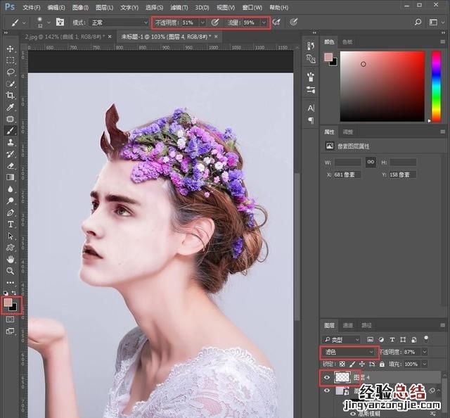Viewport: 450px width, 418px height.
Task: Click the 图层 4 layer thumbnail
Action: pyautogui.click(x=342, y=379)
